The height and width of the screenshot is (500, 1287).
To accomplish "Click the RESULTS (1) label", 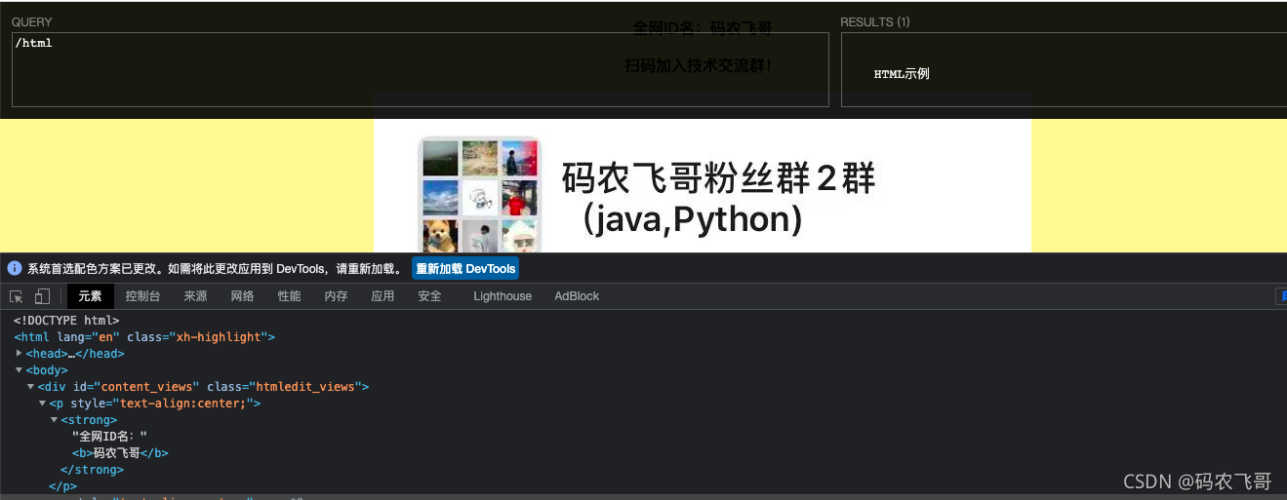I will click(875, 22).
